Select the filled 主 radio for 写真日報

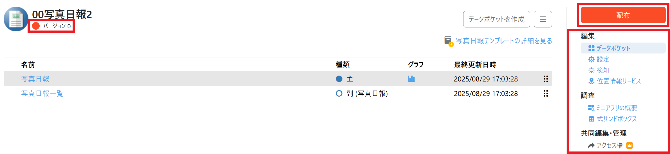[x=339, y=79]
